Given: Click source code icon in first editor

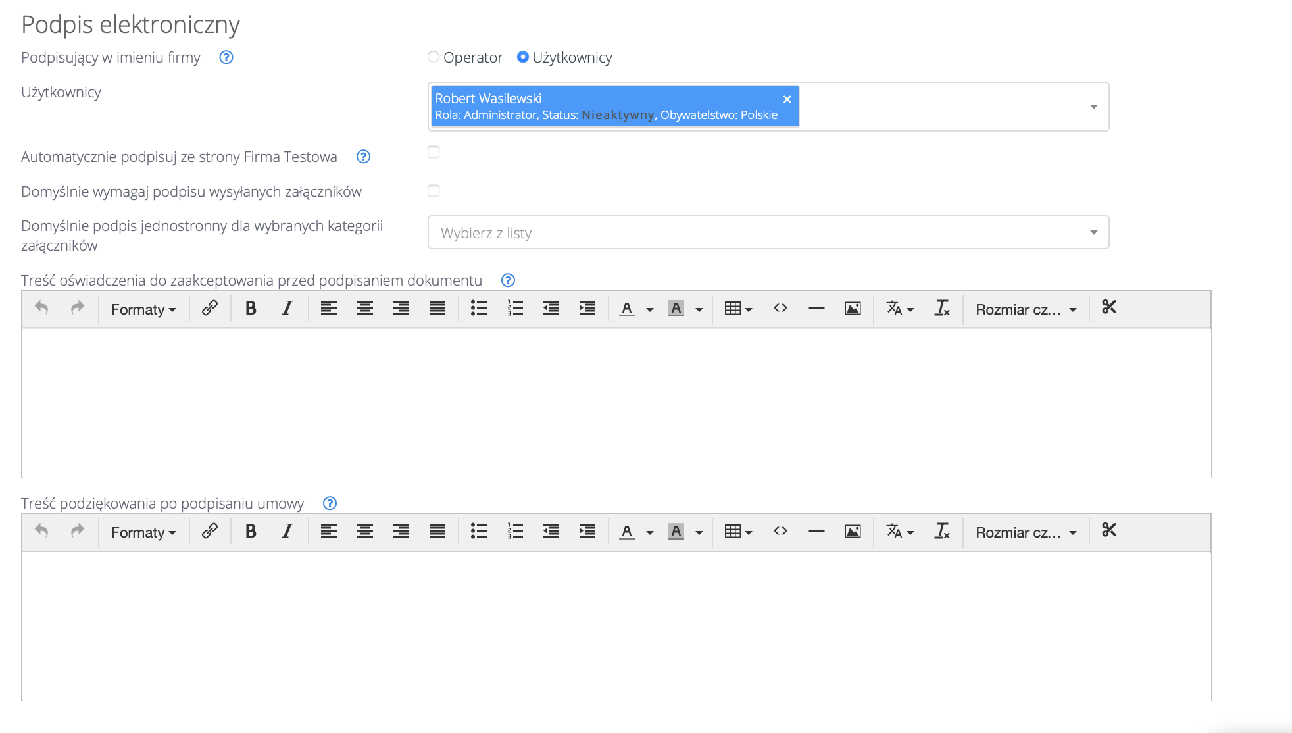Looking at the screenshot, I should click(780, 309).
